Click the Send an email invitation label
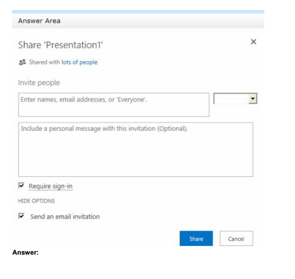This screenshot has height=279, width=295. click(x=65, y=217)
